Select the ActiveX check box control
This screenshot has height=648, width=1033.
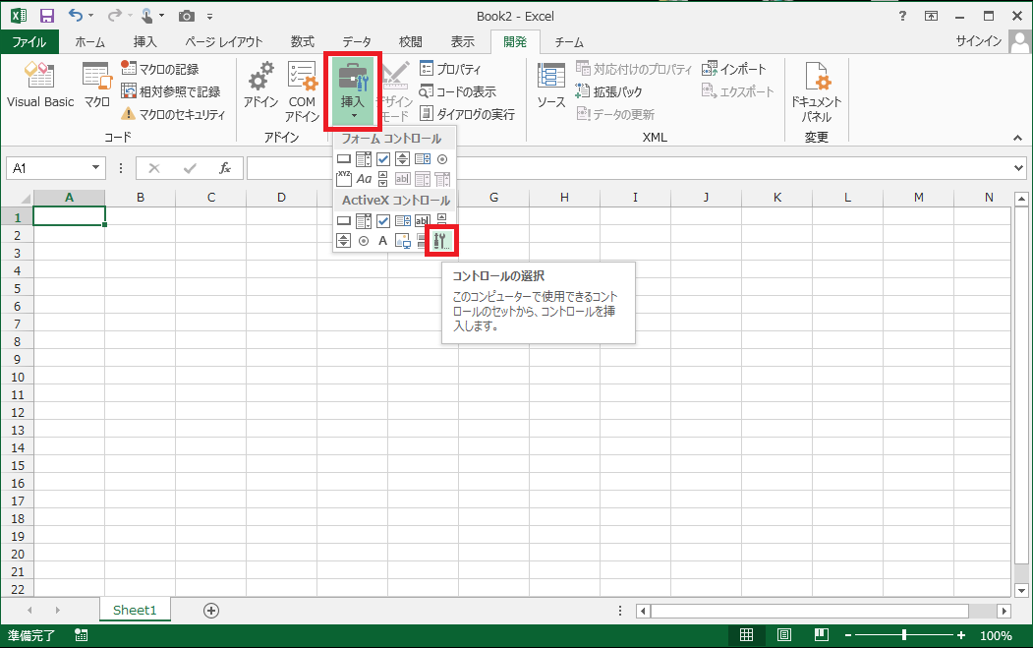pyautogui.click(x=383, y=221)
